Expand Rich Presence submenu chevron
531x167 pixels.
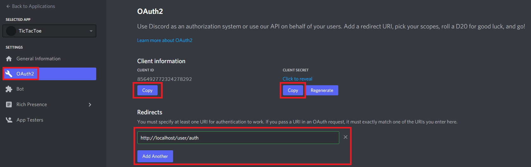[x=90, y=104]
